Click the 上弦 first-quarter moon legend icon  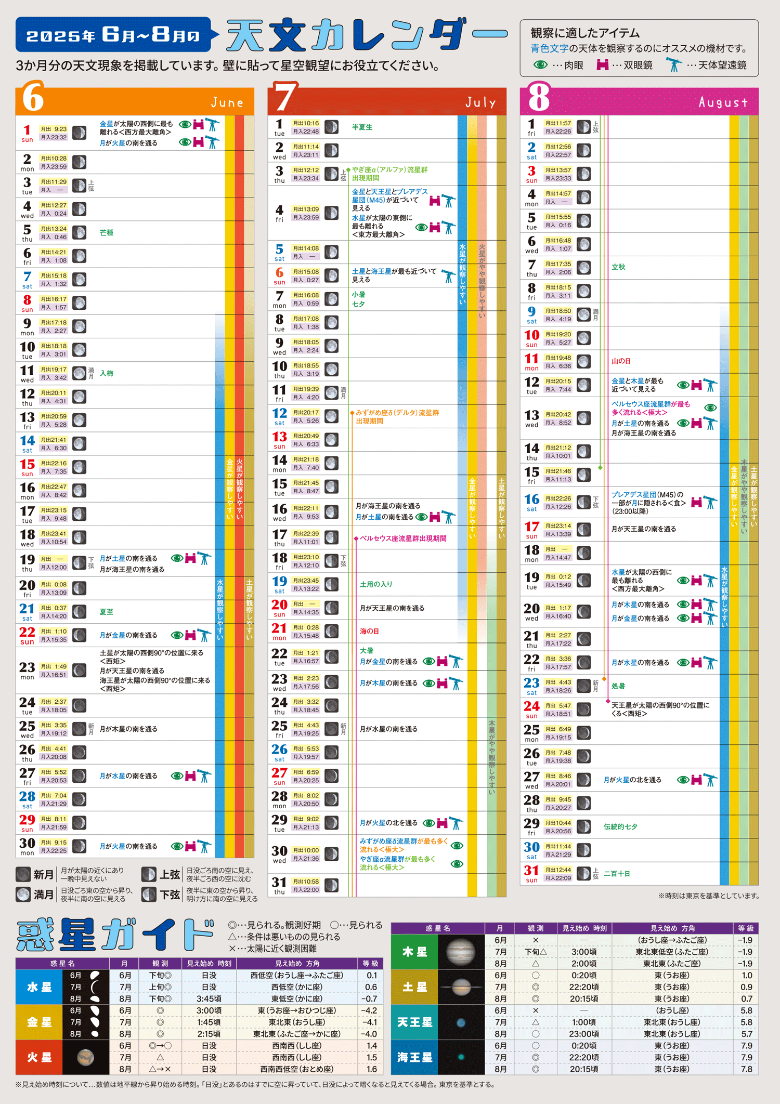coord(149,874)
